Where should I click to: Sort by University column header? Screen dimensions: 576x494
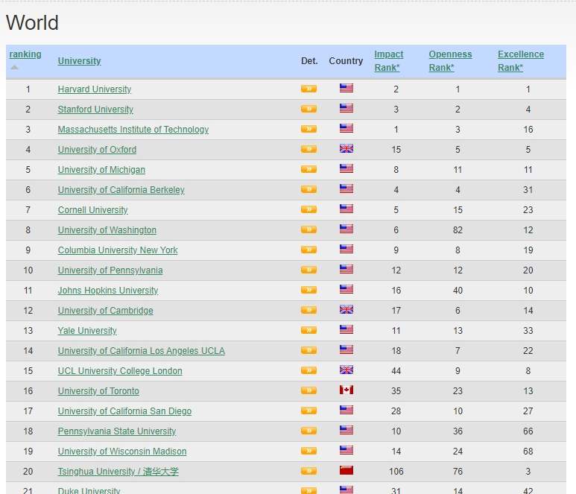coord(79,61)
